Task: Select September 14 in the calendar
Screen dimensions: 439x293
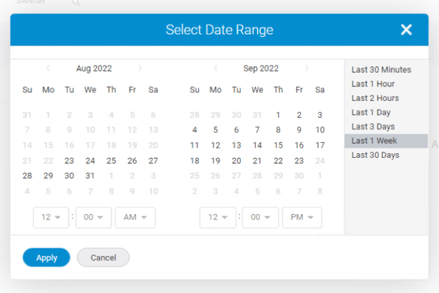Action: tap(257, 145)
